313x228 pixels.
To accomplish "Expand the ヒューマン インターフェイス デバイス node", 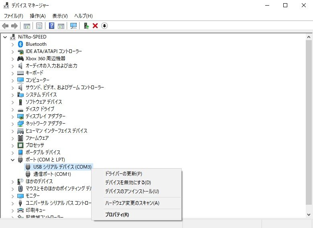I will tap(12, 131).
